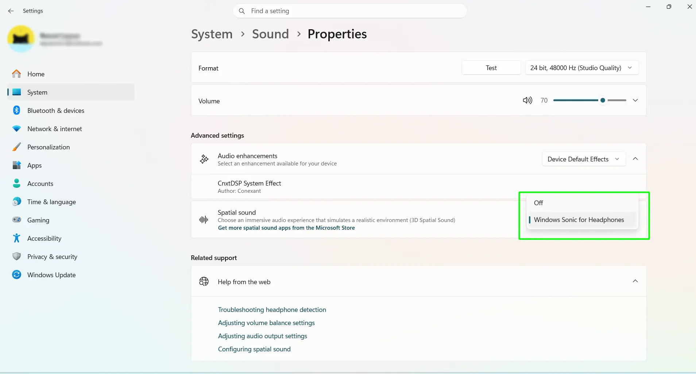Select Off in spatial sound list
The height and width of the screenshot is (374, 696).
[582, 203]
